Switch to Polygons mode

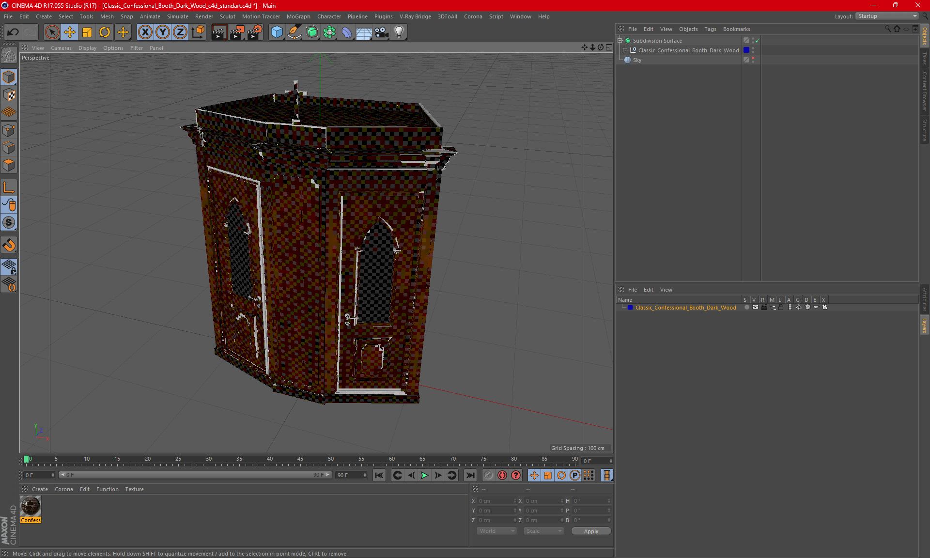click(9, 165)
